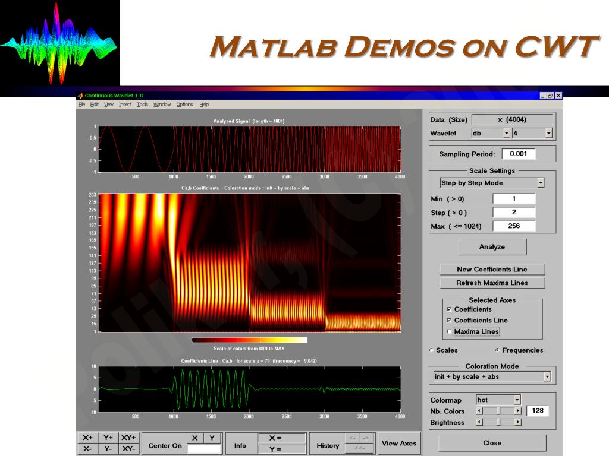This screenshot has width=609, height=456.
Task: Click the Y+ zoom button
Action: (x=108, y=438)
